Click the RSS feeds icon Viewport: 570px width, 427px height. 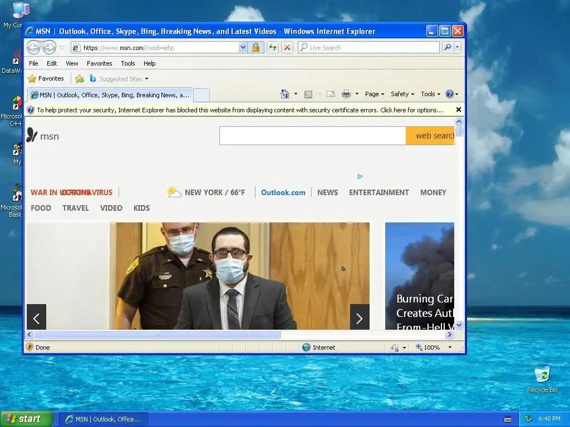point(308,95)
